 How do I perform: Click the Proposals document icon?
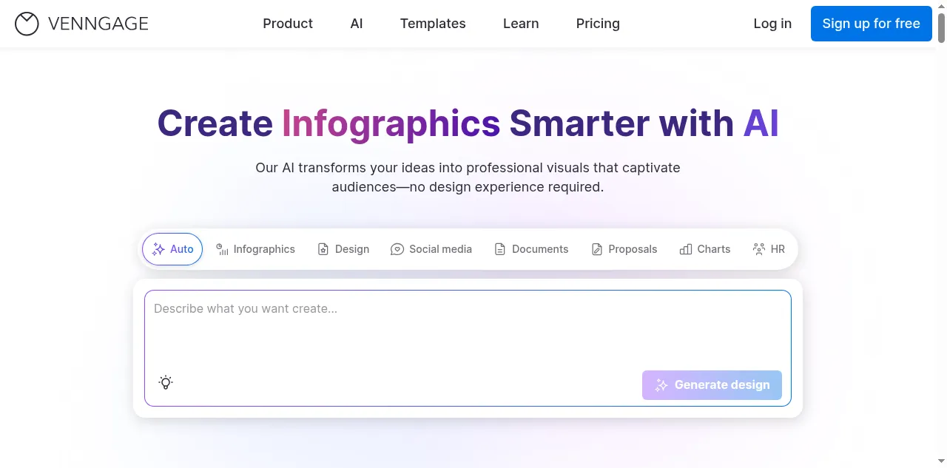[597, 249]
